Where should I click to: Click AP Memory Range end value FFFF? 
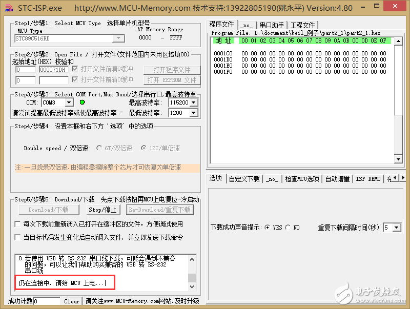(176, 37)
